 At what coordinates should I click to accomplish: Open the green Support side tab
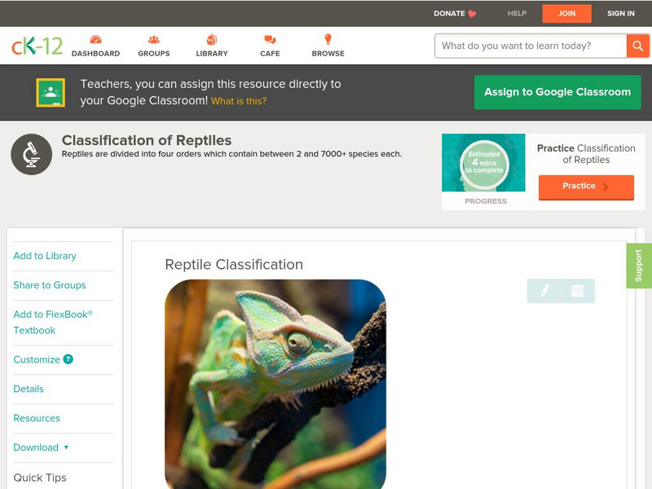(639, 266)
